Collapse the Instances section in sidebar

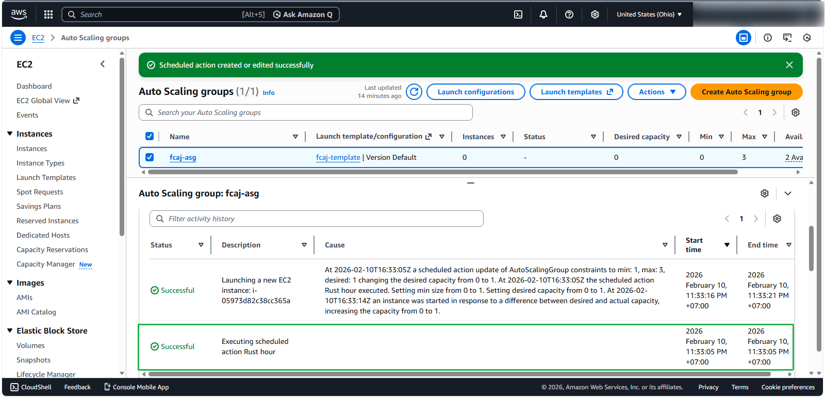click(x=10, y=134)
